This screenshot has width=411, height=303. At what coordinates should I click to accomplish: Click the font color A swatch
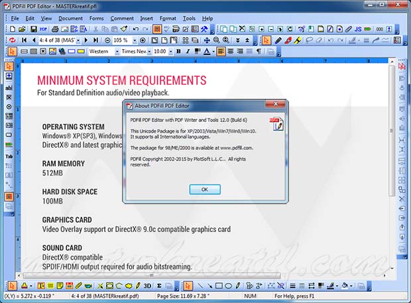[x=207, y=51]
